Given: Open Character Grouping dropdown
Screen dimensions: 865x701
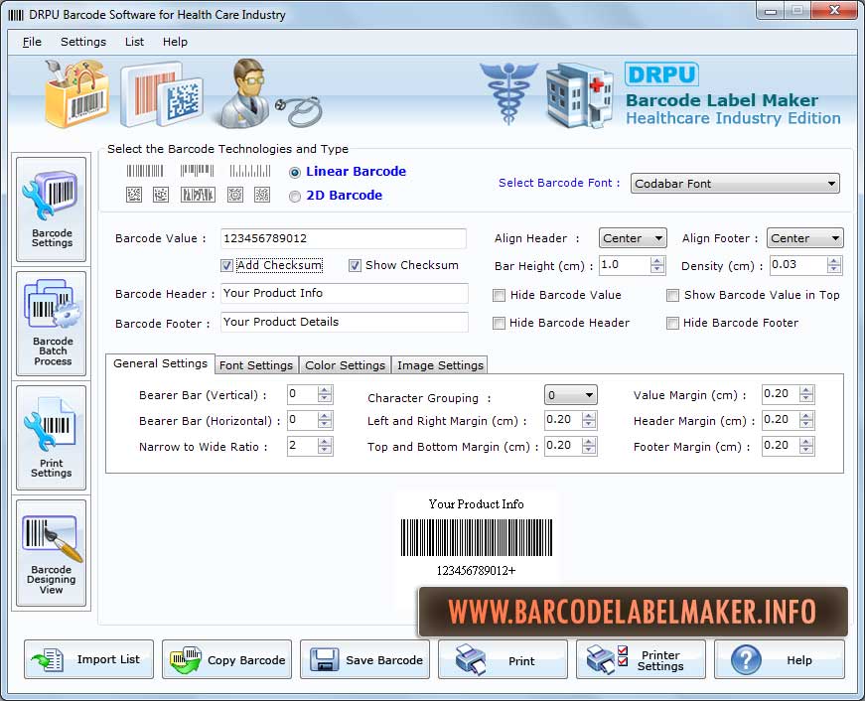Looking at the screenshot, I should click(570, 395).
